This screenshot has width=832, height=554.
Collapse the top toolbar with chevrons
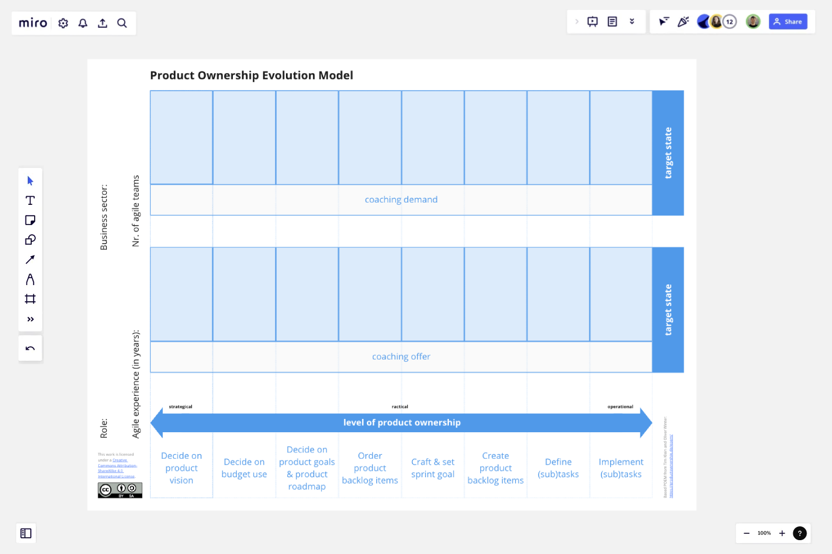[x=632, y=21]
